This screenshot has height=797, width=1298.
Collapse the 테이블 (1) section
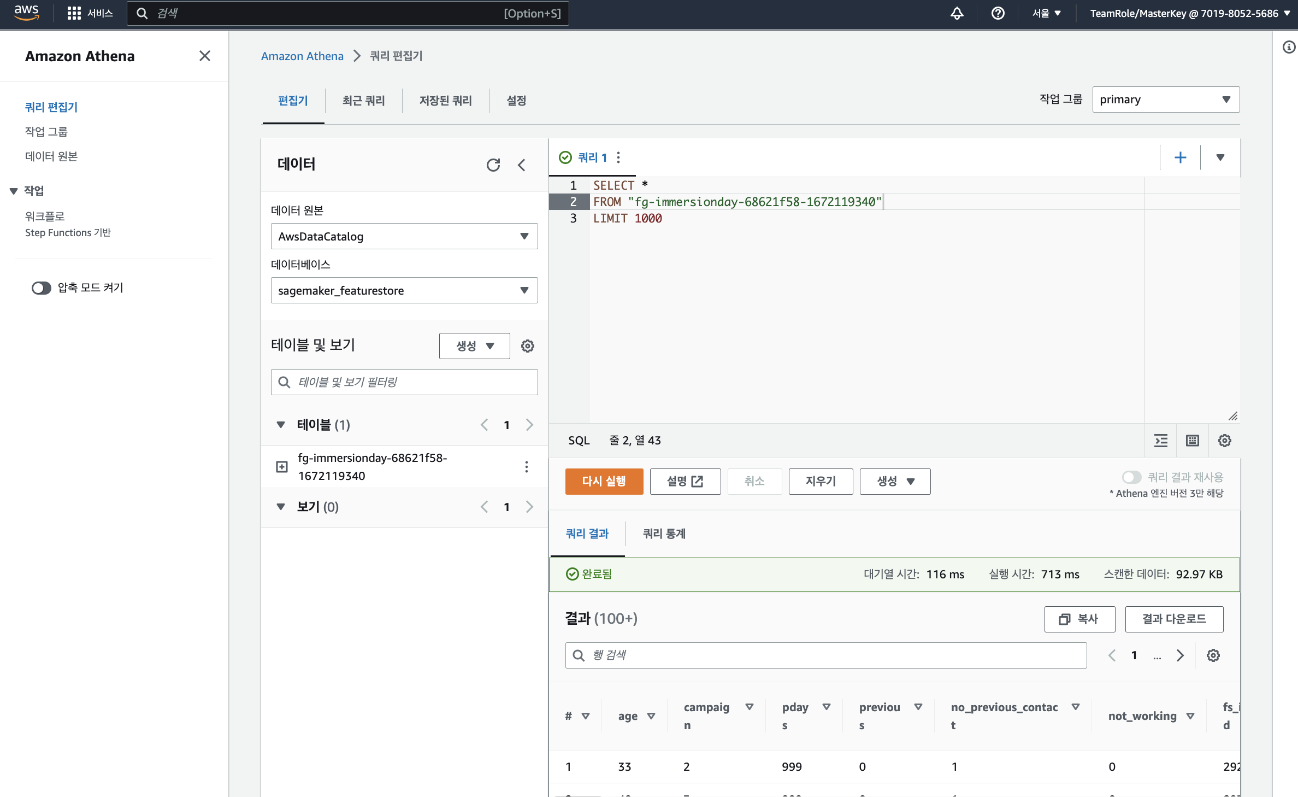tap(281, 425)
